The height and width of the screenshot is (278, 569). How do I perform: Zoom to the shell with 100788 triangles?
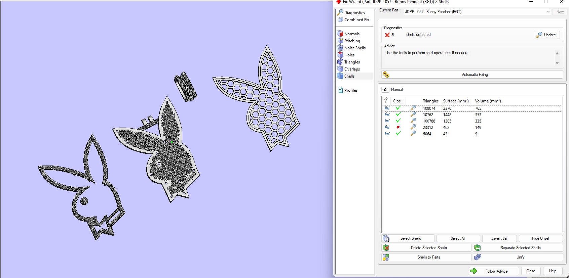[413, 121]
